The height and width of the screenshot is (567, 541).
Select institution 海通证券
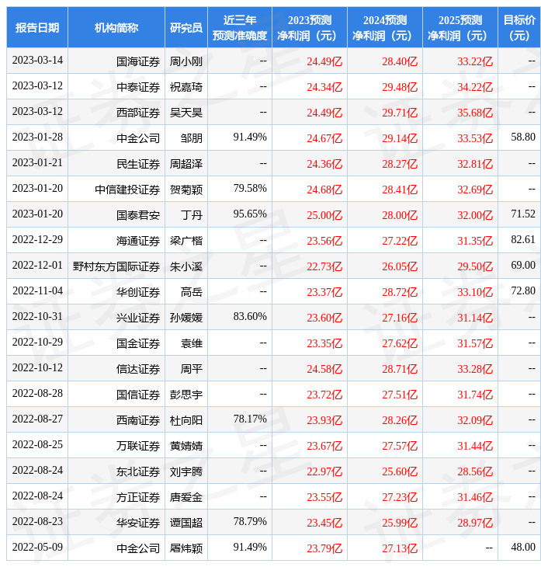point(138,242)
